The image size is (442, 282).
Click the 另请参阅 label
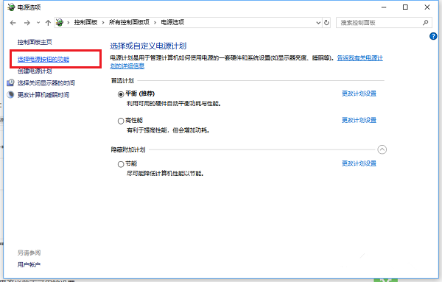coord(29,253)
